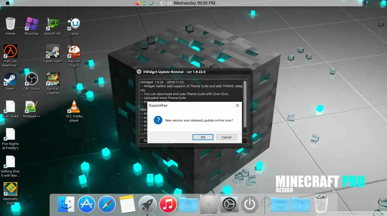
Task: Open the documents folder in the dock
Action: coord(301,204)
